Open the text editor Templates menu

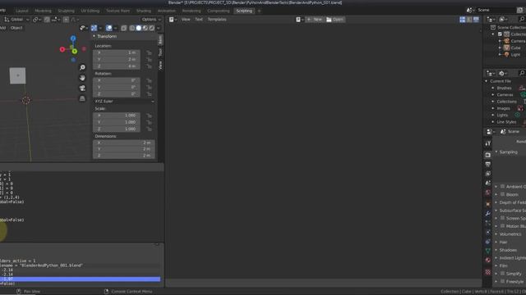coord(217,20)
